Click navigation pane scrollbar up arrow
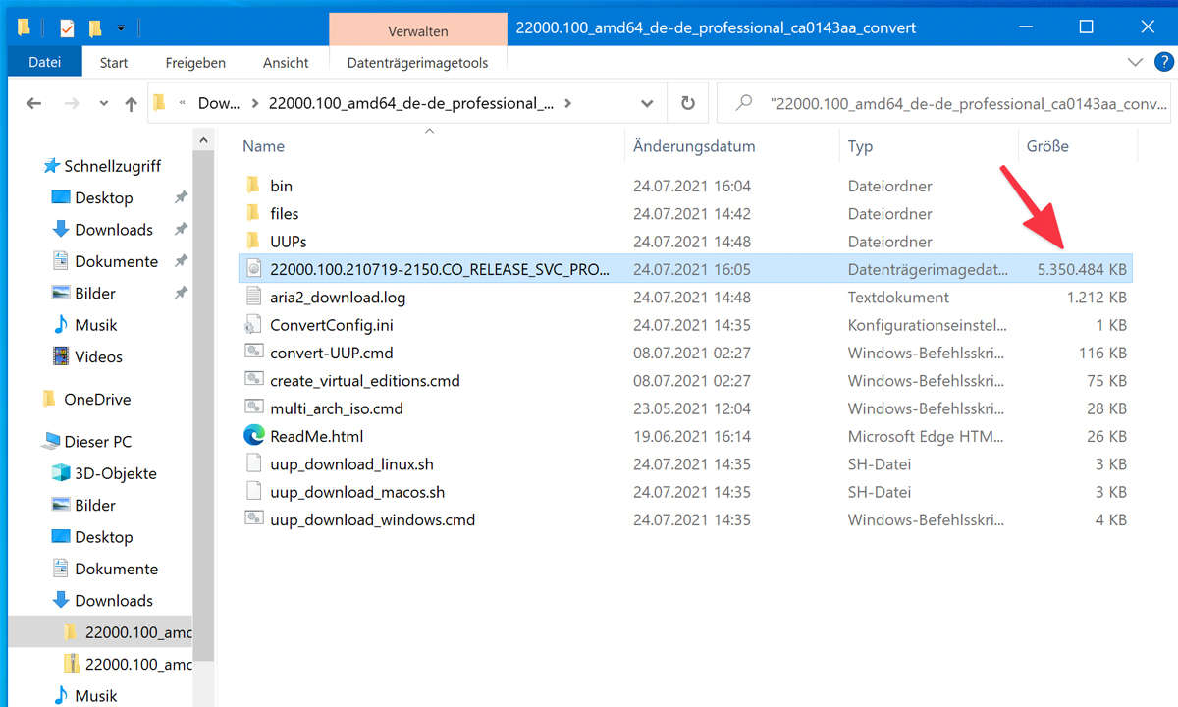 tap(203, 141)
